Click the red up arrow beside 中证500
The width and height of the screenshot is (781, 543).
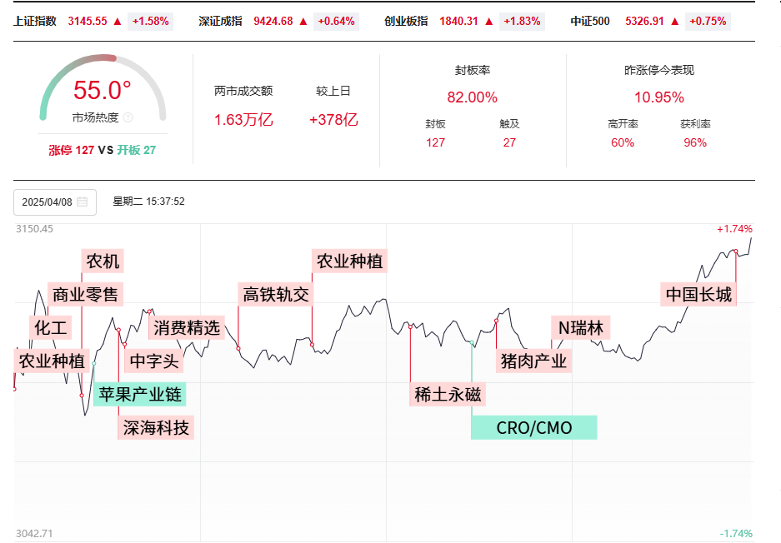(x=675, y=21)
